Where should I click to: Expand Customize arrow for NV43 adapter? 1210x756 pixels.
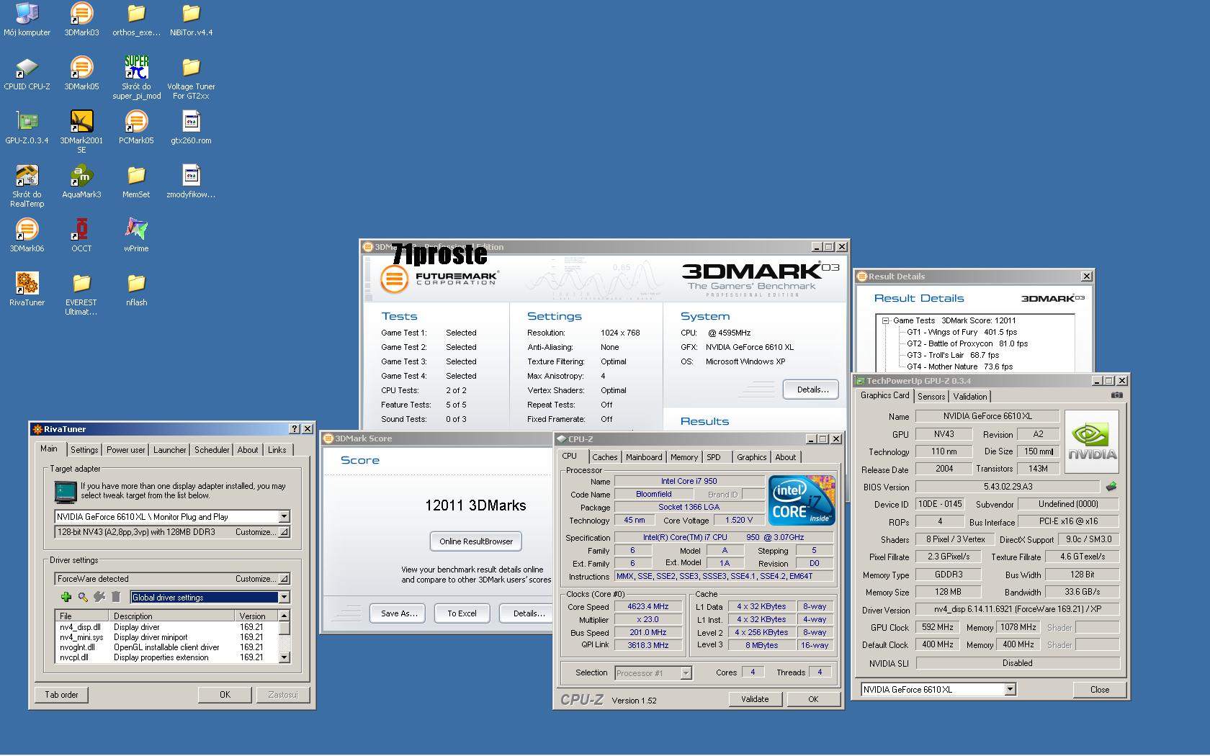click(x=284, y=532)
